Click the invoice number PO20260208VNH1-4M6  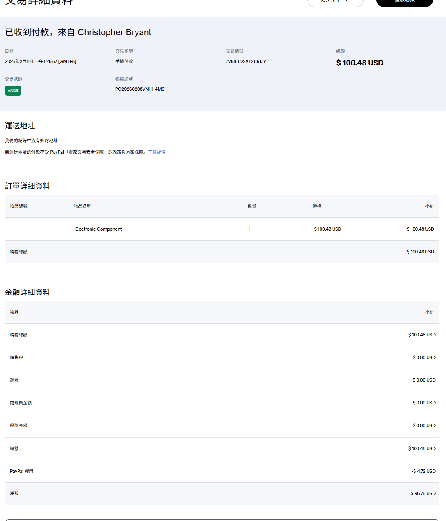pyautogui.click(x=140, y=89)
